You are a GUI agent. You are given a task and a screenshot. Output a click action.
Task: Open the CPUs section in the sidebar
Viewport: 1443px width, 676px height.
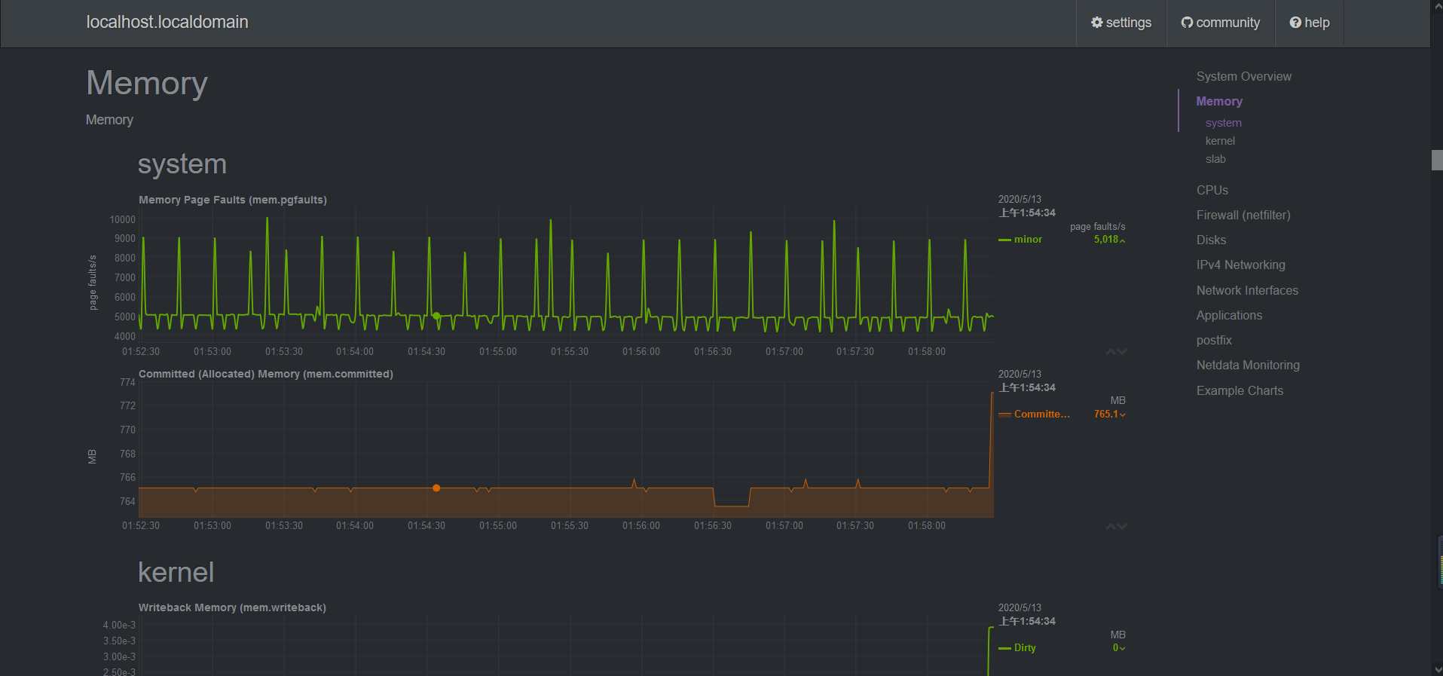click(x=1212, y=191)
